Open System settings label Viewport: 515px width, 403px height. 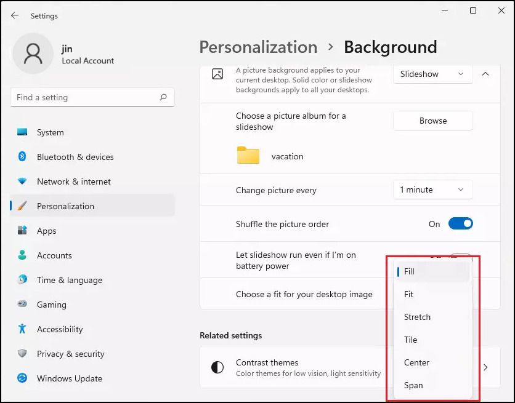(x=51, y=132)
